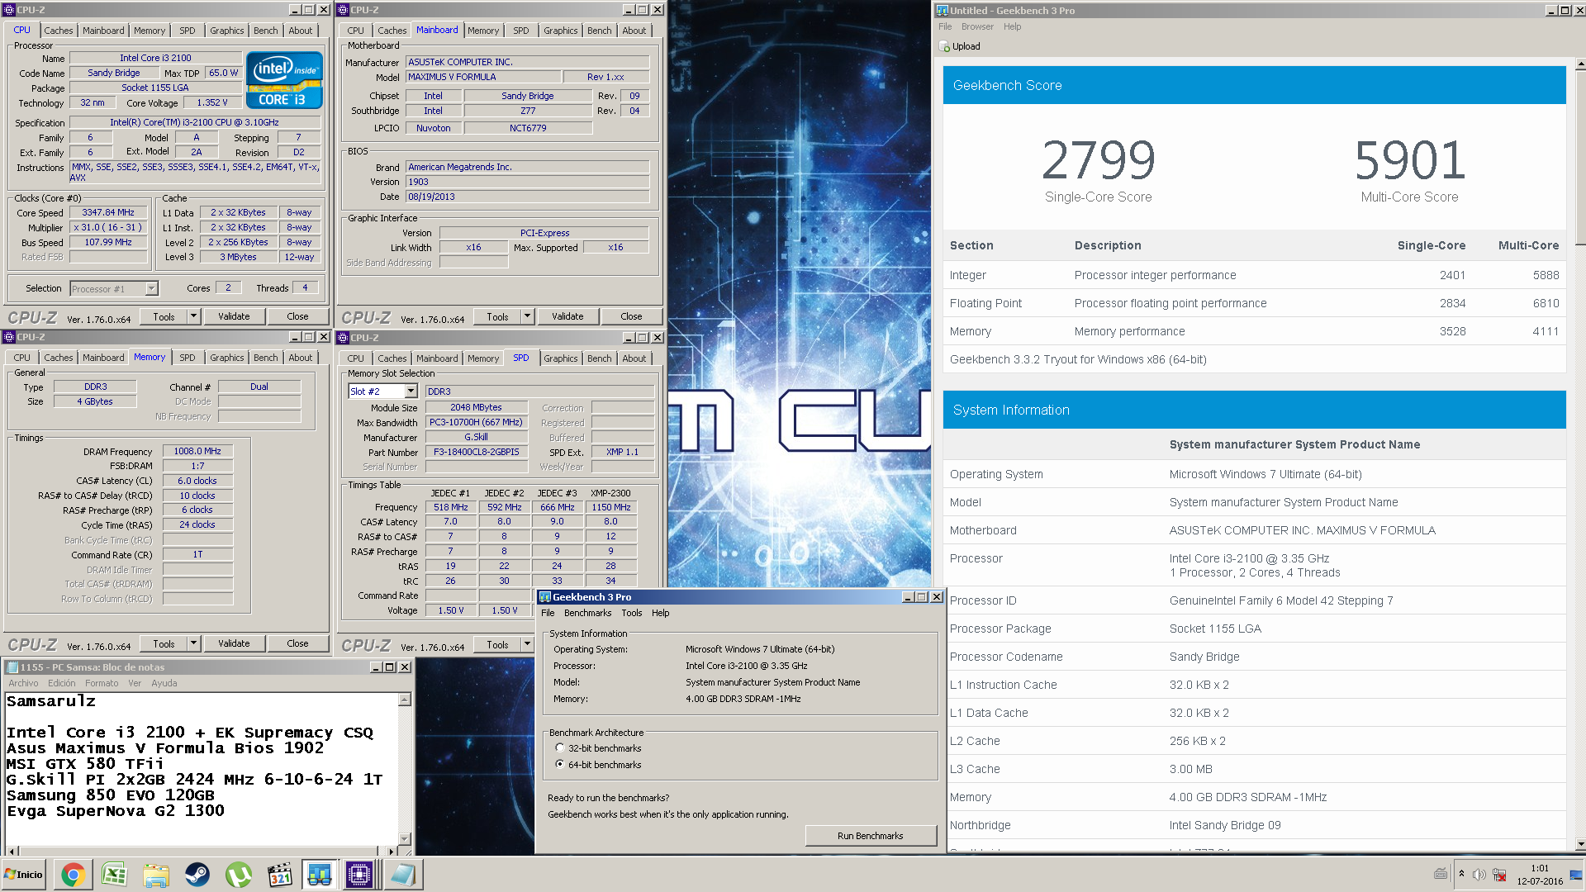Click Close button in the Mainboard window

[631, 316]
